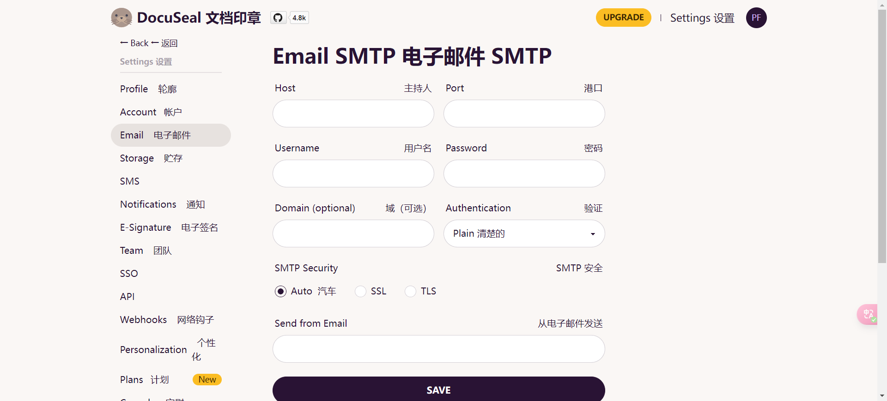Screen dimensions: 887x401
Task: Open the Plans page marked New
Action: (132, 380)
